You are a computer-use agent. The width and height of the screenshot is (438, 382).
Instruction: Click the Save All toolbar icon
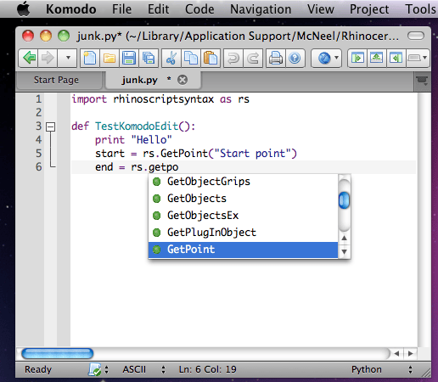click(x=149, y=58)
